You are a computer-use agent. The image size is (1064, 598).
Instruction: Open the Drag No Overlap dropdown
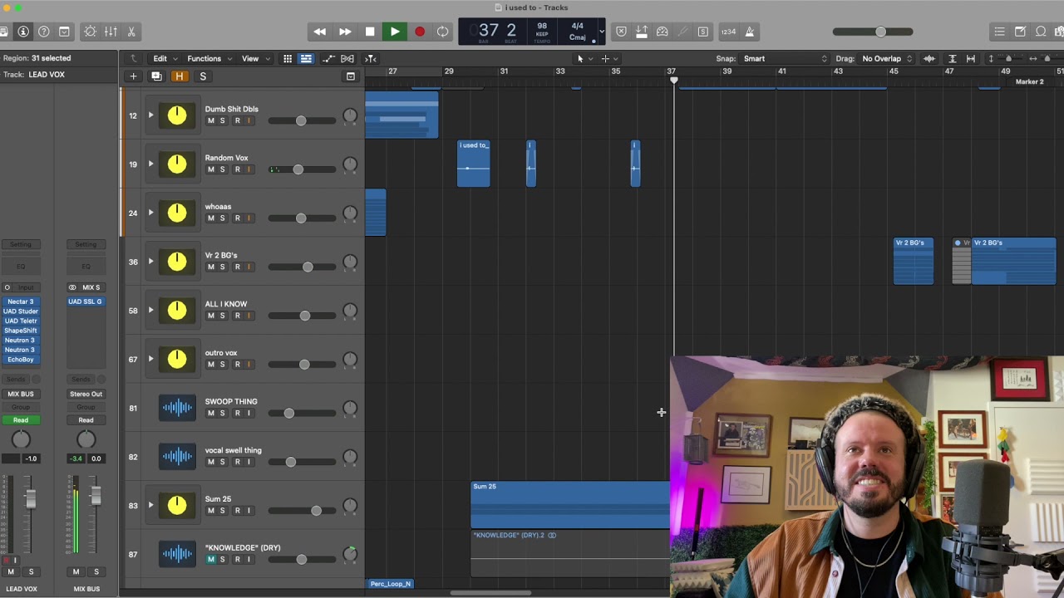click(x=886, y=58)
